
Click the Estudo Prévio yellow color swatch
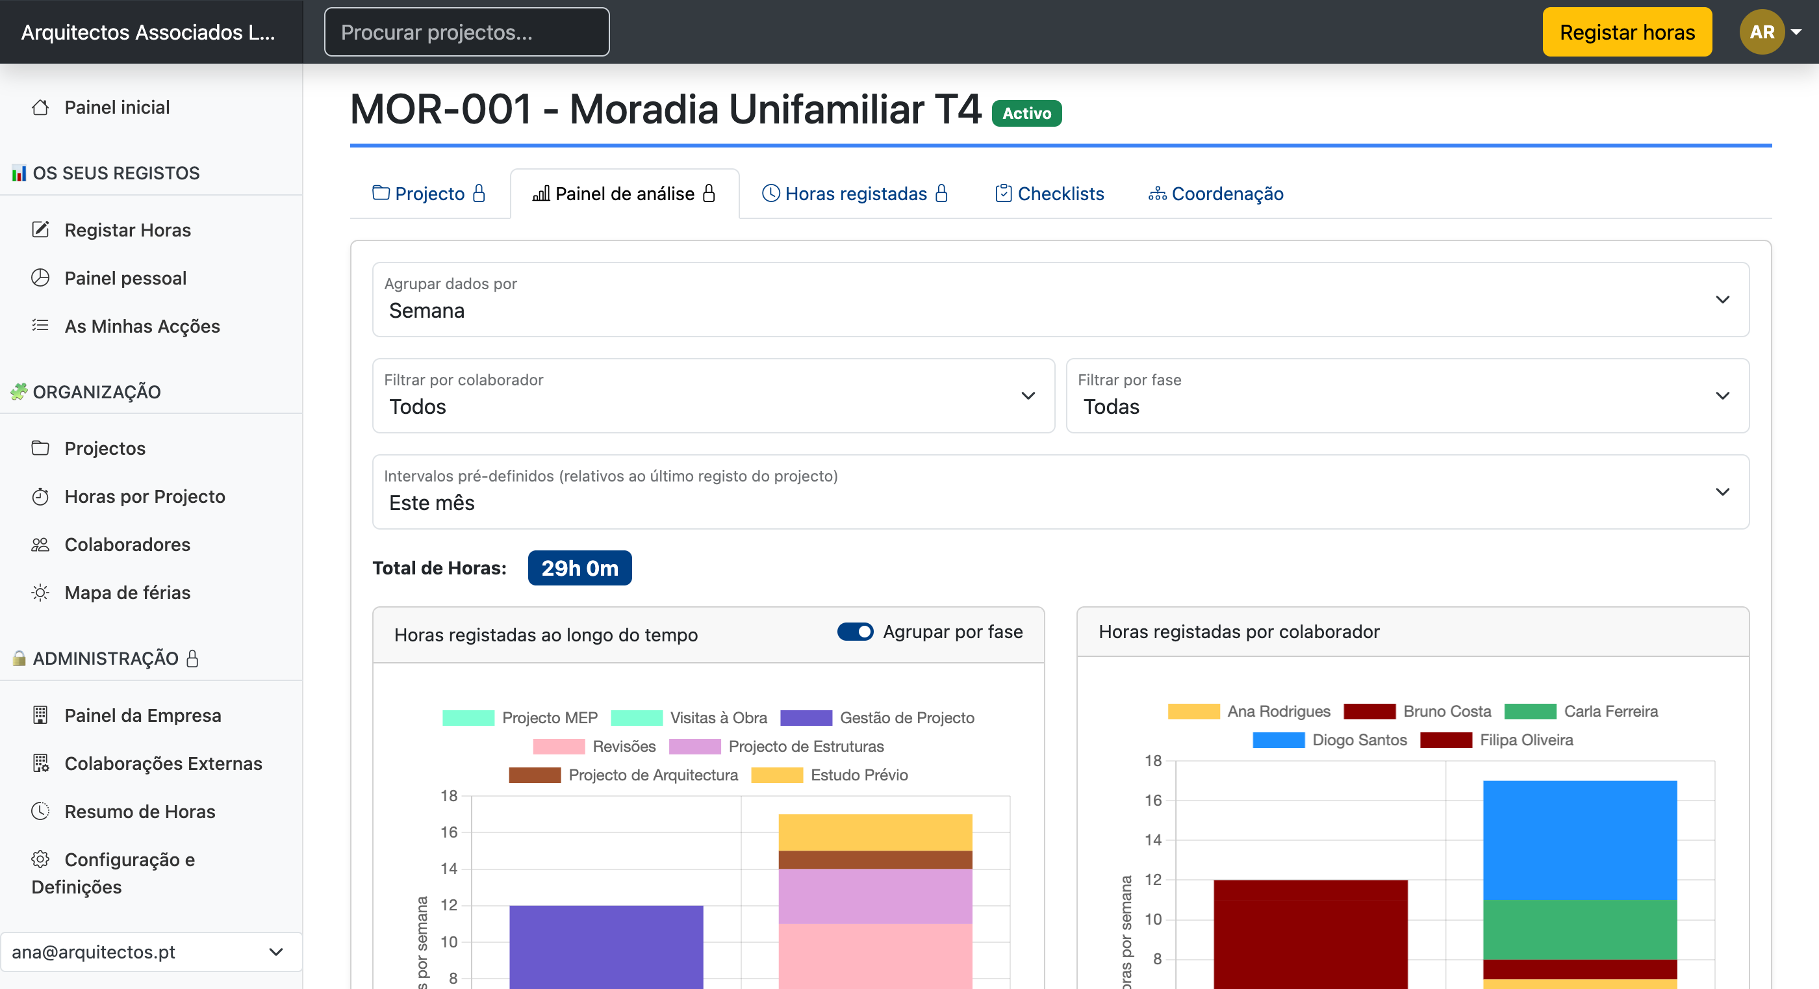777,775
